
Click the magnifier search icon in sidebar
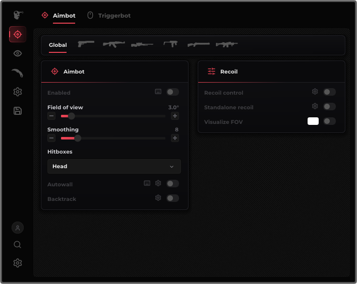click(x=18, y=245)
